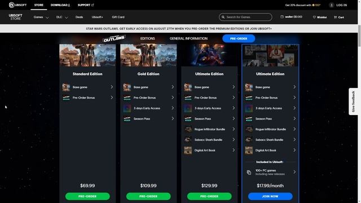The width and height of the screenshot is (361, 203).
Task: Click the $129.99 Ultimate Edition Rogue Infiltrator Bundle icon
Action: point(188,129)
